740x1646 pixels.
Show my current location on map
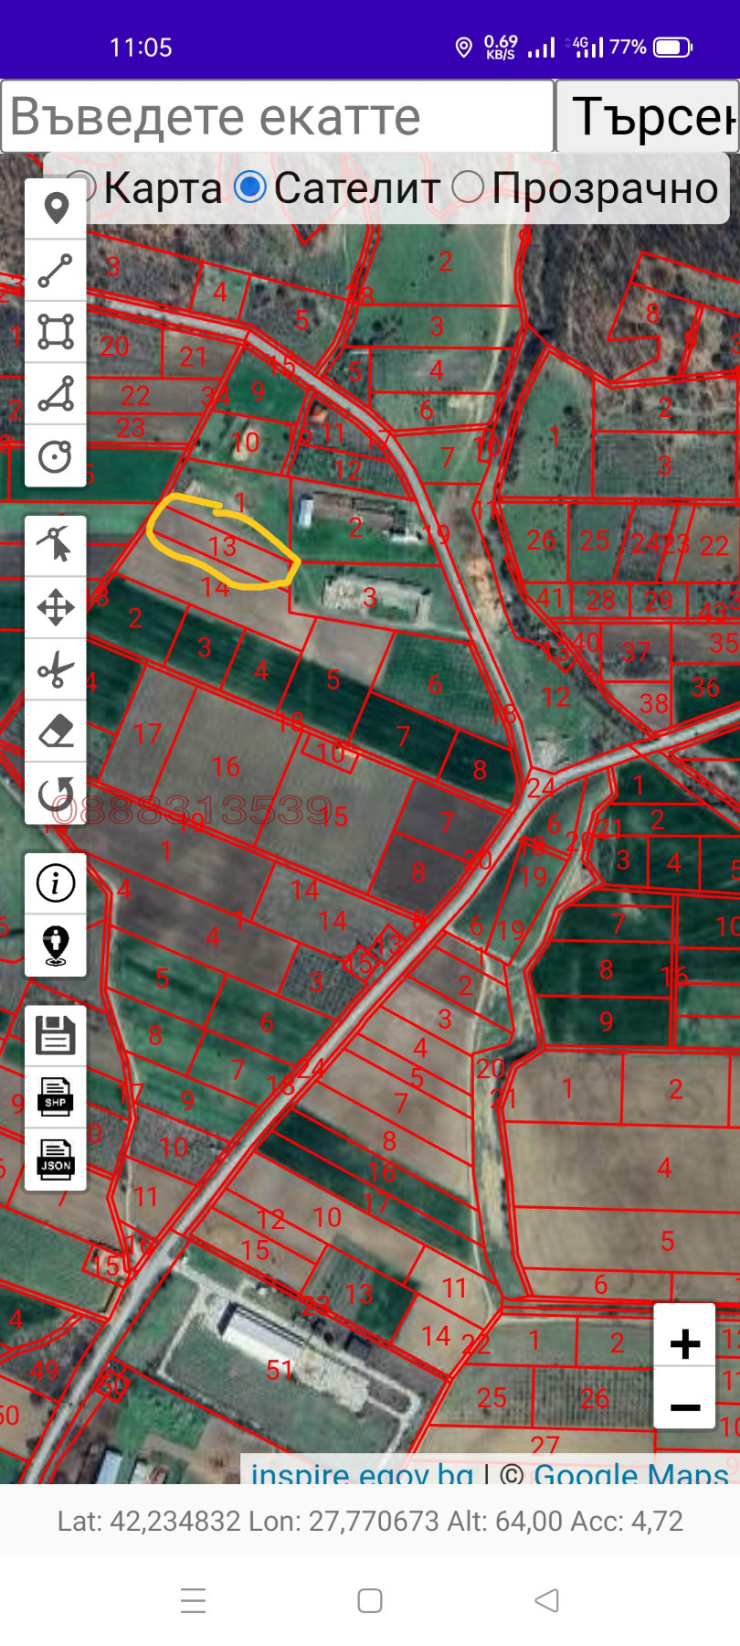click(x=56, y=945)
